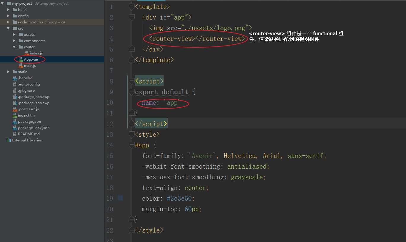Click the 'app' name value on line 10
Viewport: 406px width, 242px height.
click(x=172, y=103)
